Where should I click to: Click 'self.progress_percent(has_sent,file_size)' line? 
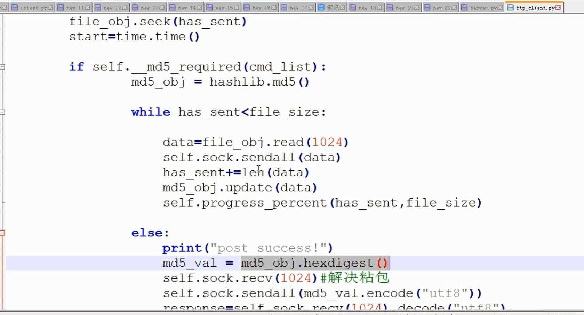coord(322,203)
